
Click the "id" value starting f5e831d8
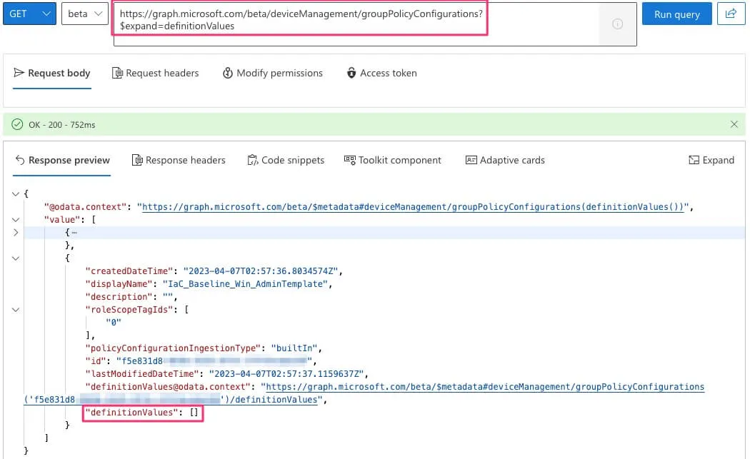[x=214, y=360]
